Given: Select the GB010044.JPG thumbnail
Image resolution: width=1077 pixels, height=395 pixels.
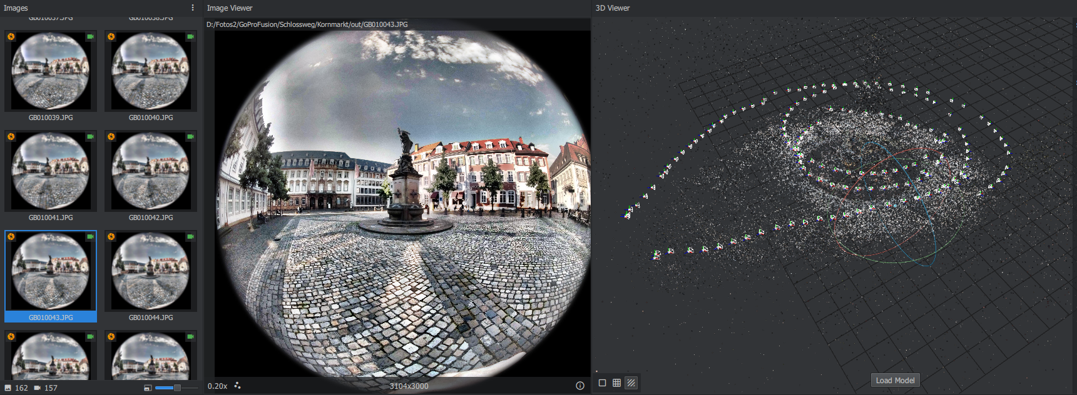Looking at the screenshot, I should tap(151, 271).
